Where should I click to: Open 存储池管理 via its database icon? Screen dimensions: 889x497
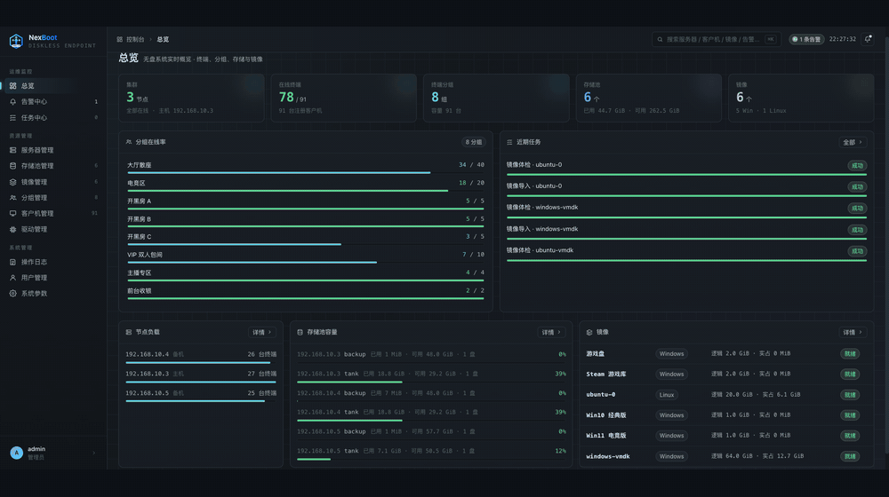point(13,166)
